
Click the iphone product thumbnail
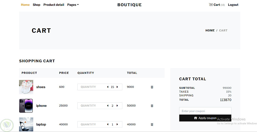(26, 106)
